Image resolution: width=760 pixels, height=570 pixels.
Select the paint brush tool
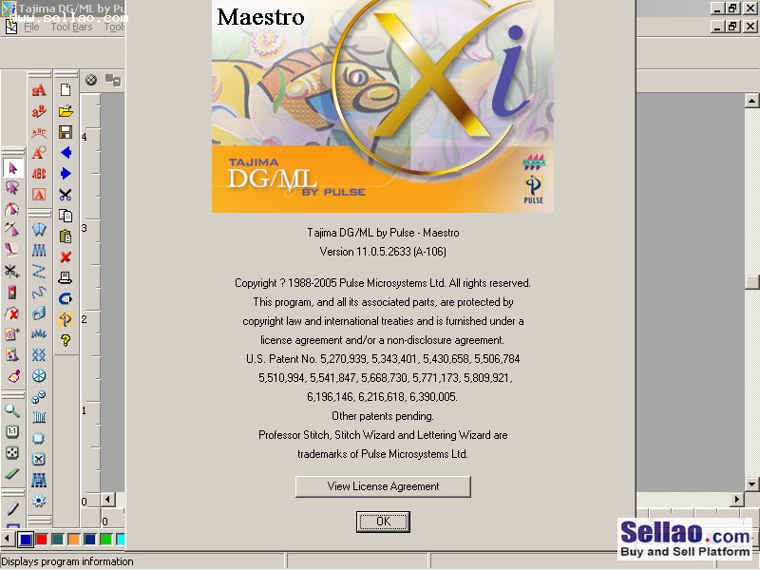coord(13,376)
